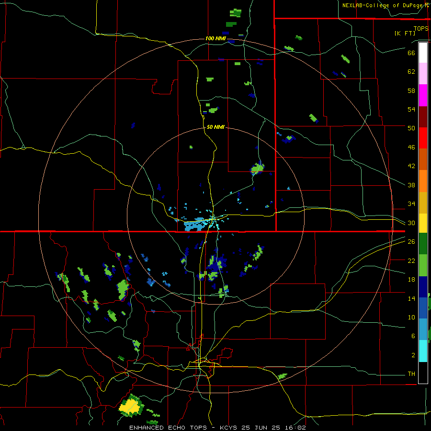Click the "50" legend value

tap(411, 128)
